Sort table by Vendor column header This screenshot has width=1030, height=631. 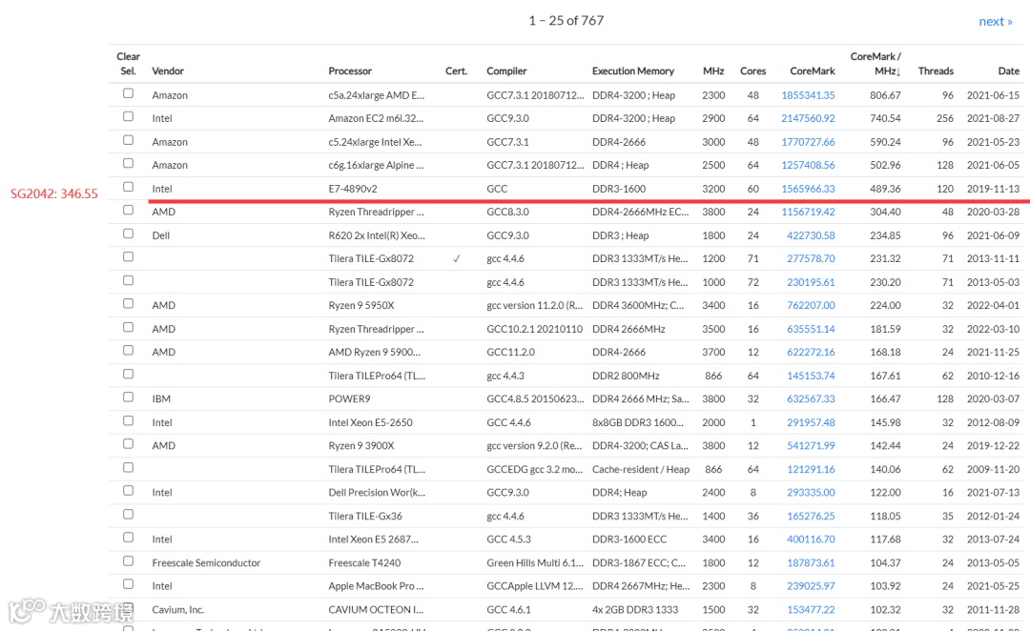coord(168,71)
